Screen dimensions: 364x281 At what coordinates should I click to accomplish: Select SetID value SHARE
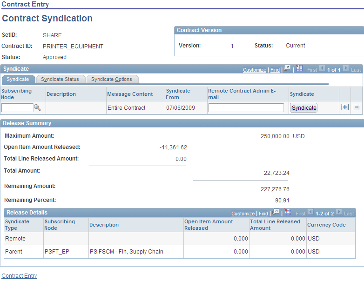(52, 35)
